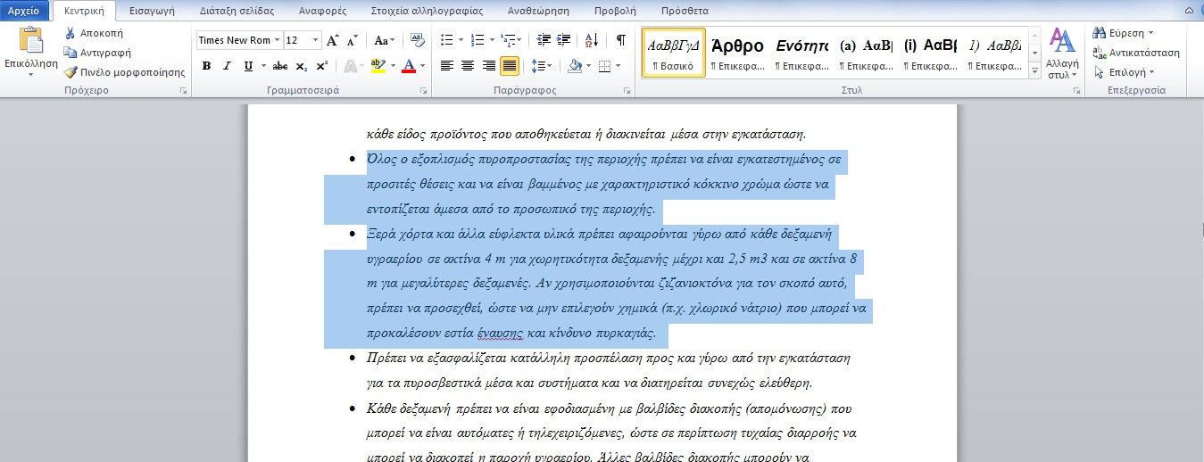Switch to the Στοιχεία αλληλογραφίας tab
The image size is (1204, 462).
(428, 12)
